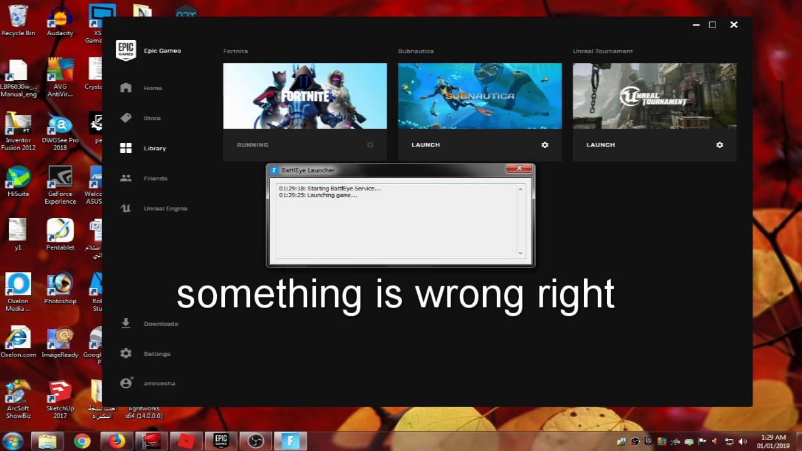Screen dimensions: 802x451
Task: Select the Oxelon.com Internet Explorer shortcut
Action: (18, 343)
